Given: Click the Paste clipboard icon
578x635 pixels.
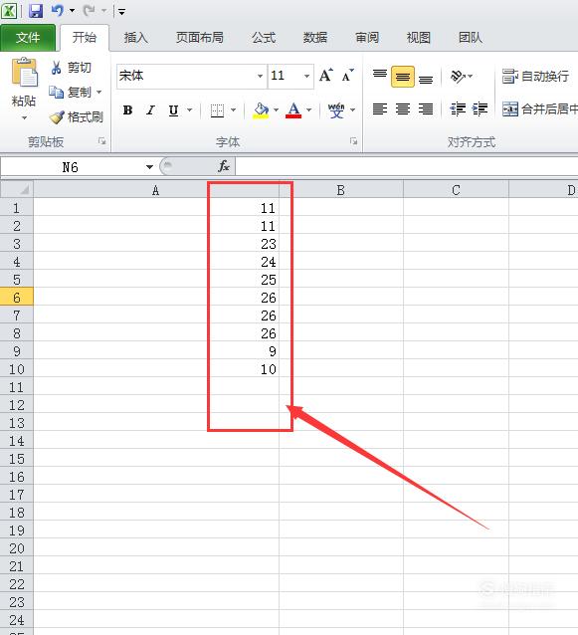Looking at the screenshot, I should pos(24,73).
